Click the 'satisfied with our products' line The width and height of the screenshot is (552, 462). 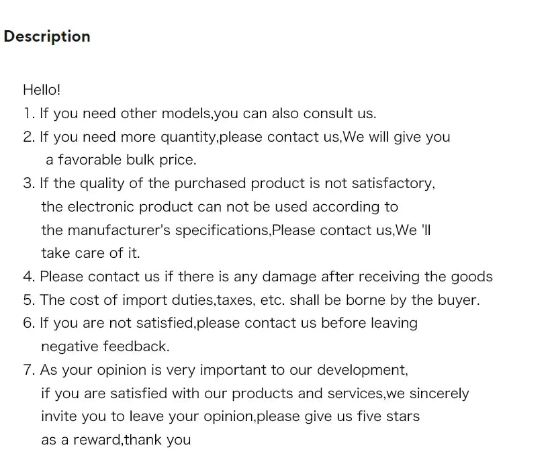click(x=255, y=394)
